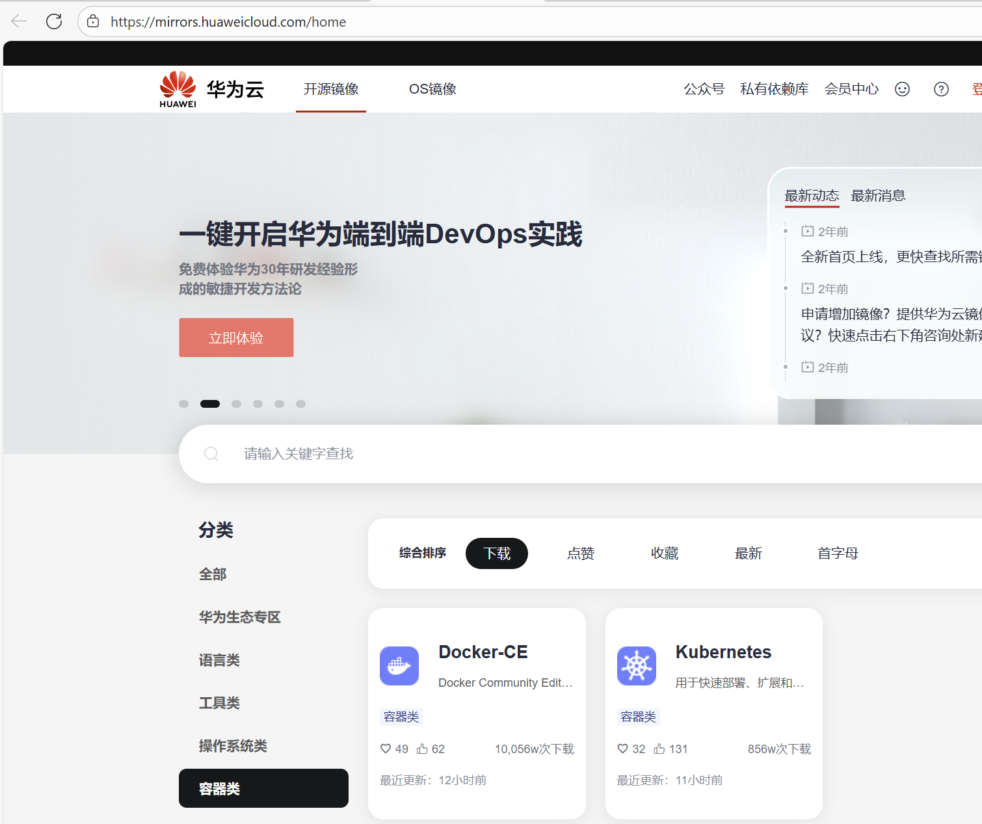Click the browser address bar URL
Screen dimensions: 982x824
coord(228,22)
